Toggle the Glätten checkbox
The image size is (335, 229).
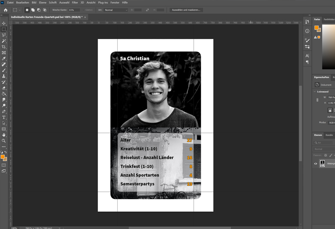pos(83,10)
